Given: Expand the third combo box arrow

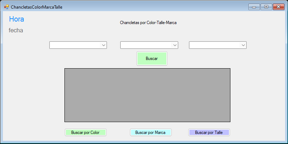Looking at the screenshot, I should pos(243,45).
